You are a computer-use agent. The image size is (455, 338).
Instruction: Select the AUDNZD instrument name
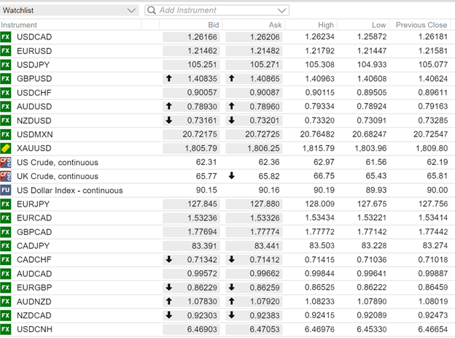click(x=34, y=301)
